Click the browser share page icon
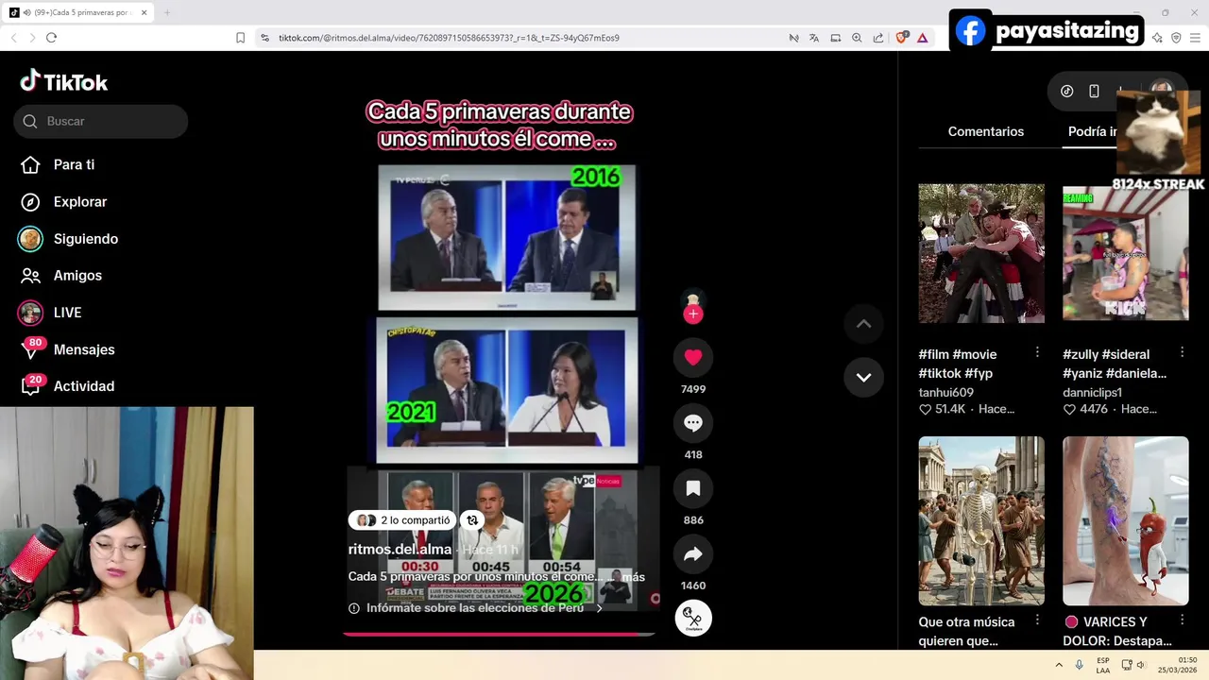The width and height of the screenshot is (1209, 680). click(x=878, y=38)
